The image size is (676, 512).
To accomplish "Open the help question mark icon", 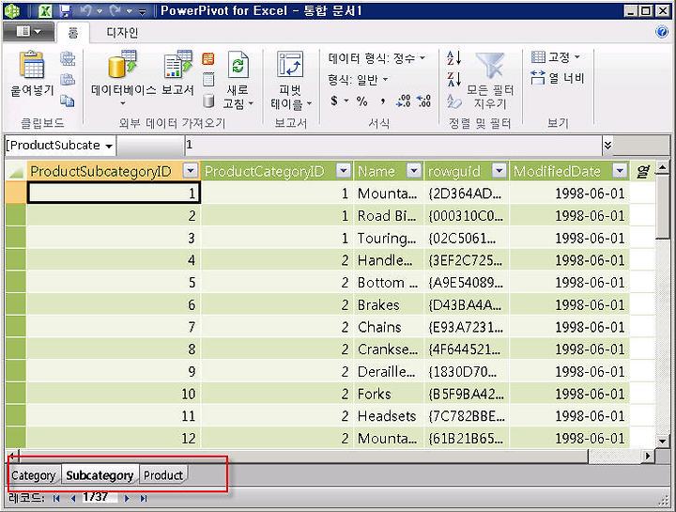I will (x=662, y=32).
